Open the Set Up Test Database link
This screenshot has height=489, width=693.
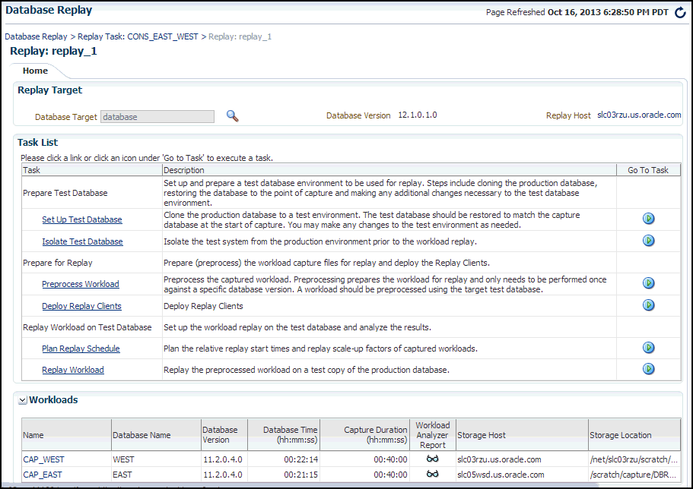pos(81,219)
